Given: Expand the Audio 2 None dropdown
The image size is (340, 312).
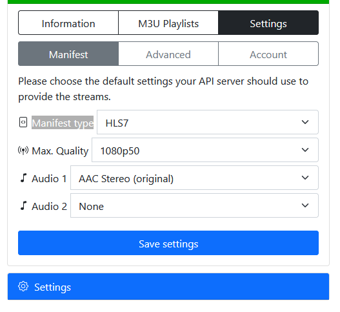Looking at the screenshot, I should [x=194, y=205].
